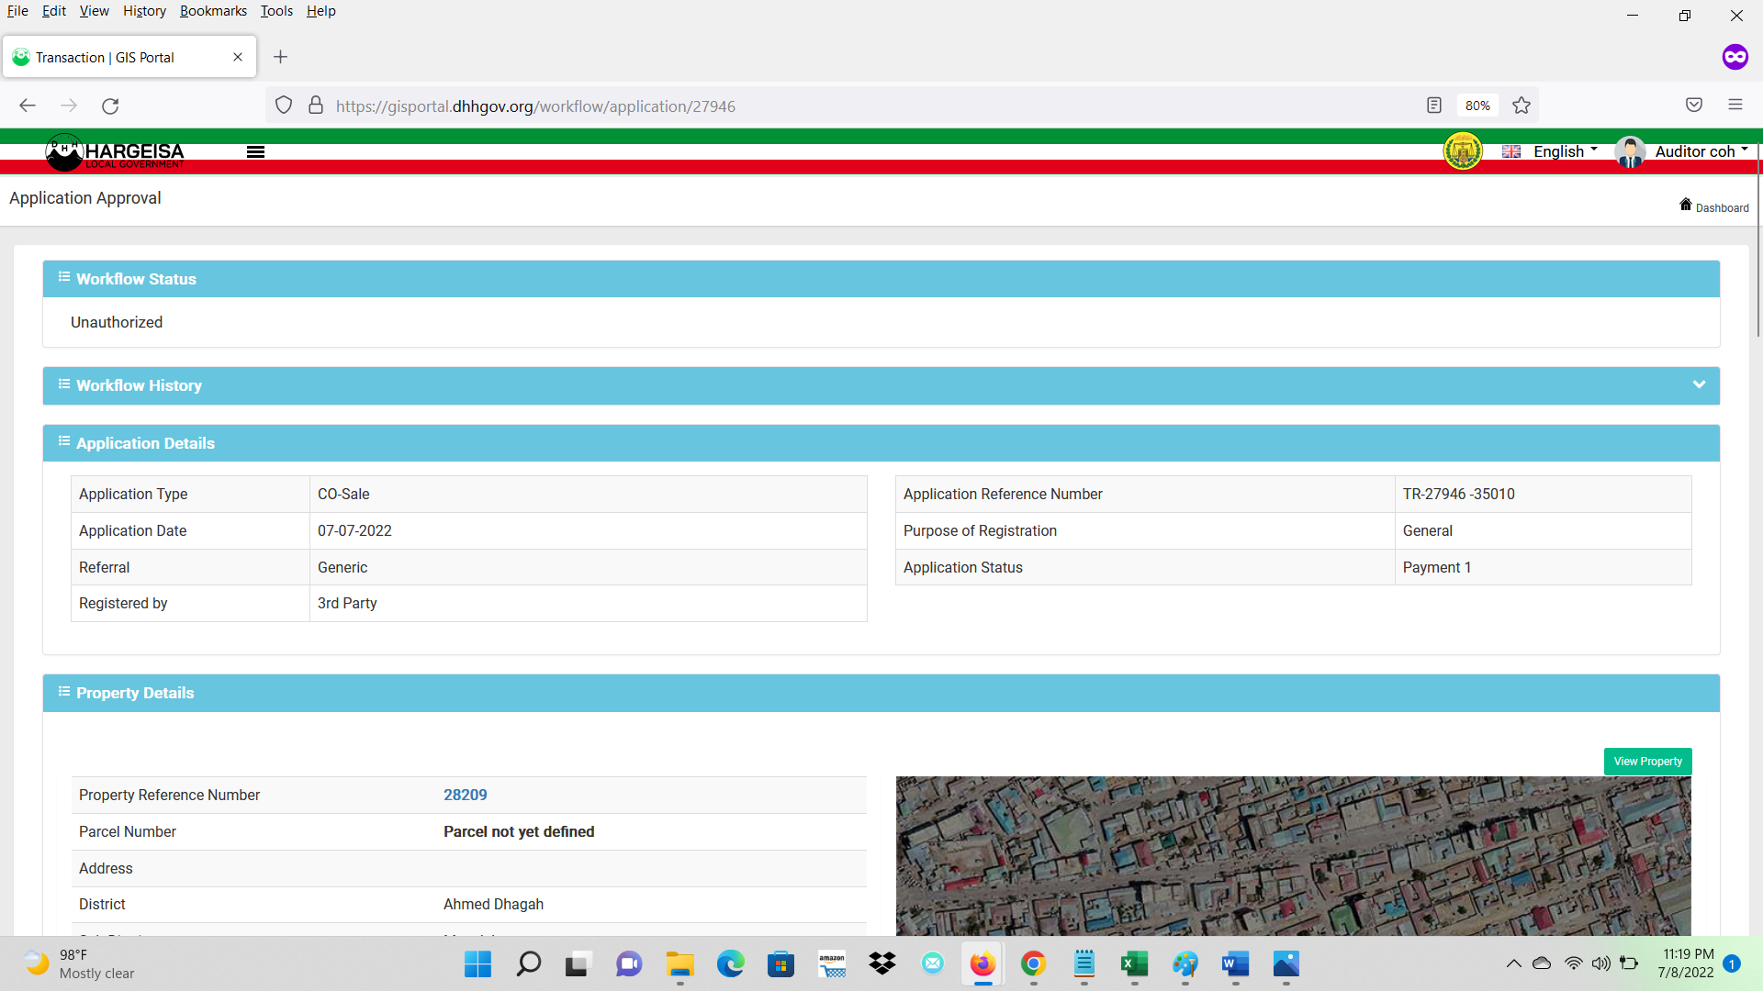Click the Dashboard home icon
This screenshot has width=1763, height=991.
tap(1686, 205)
